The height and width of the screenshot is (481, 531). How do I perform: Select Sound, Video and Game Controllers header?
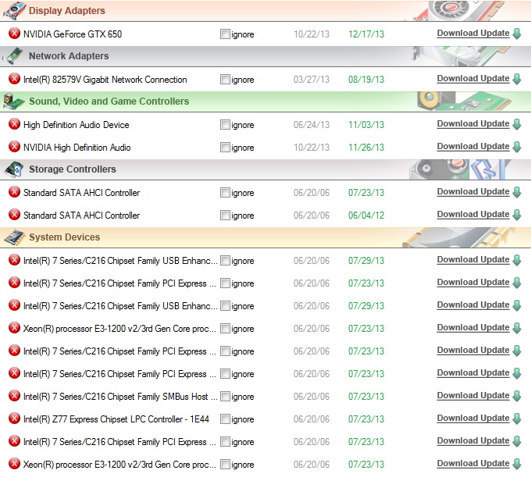(x=109, y=102)
